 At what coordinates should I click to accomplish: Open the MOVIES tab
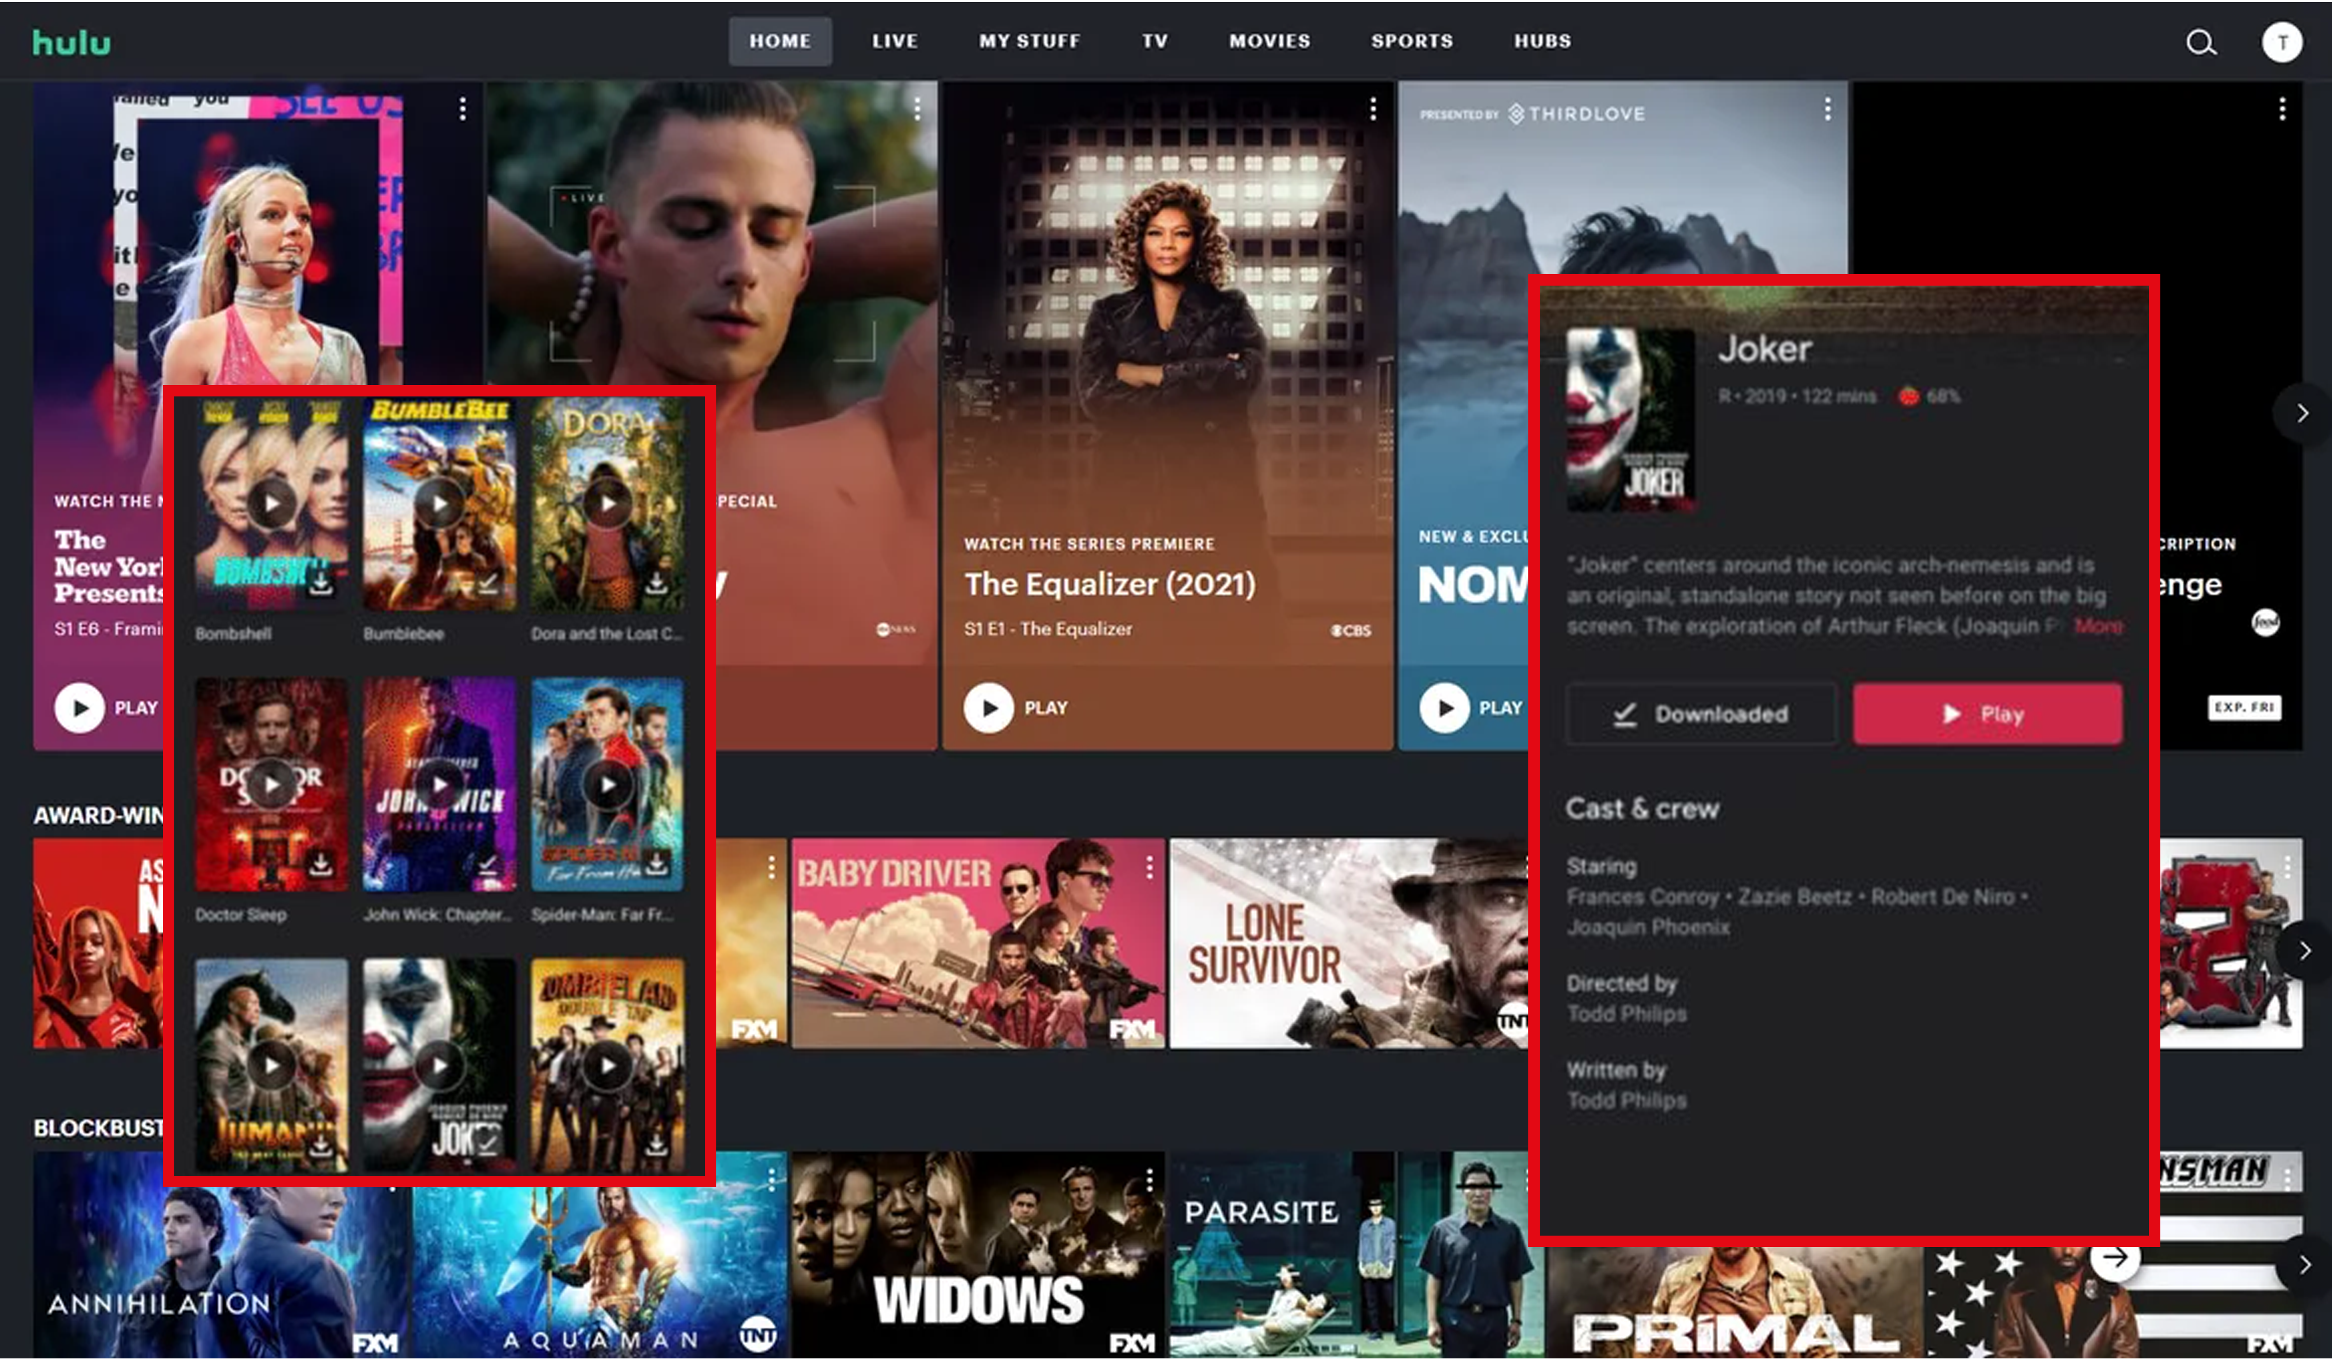pos(1269,42)
